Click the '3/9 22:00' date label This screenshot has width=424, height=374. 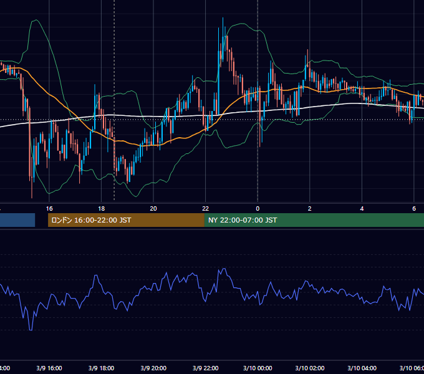point(206,368)
